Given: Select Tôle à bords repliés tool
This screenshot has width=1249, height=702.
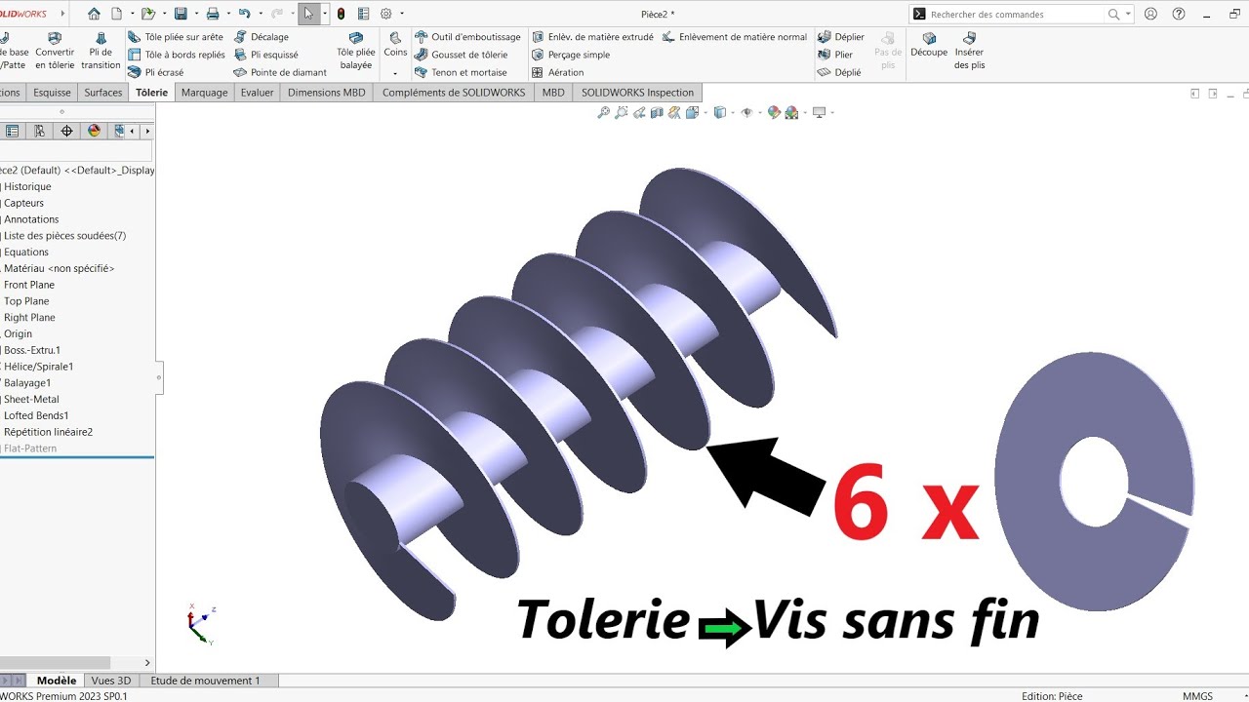Looking at the screenshot, I should point(177,55).
